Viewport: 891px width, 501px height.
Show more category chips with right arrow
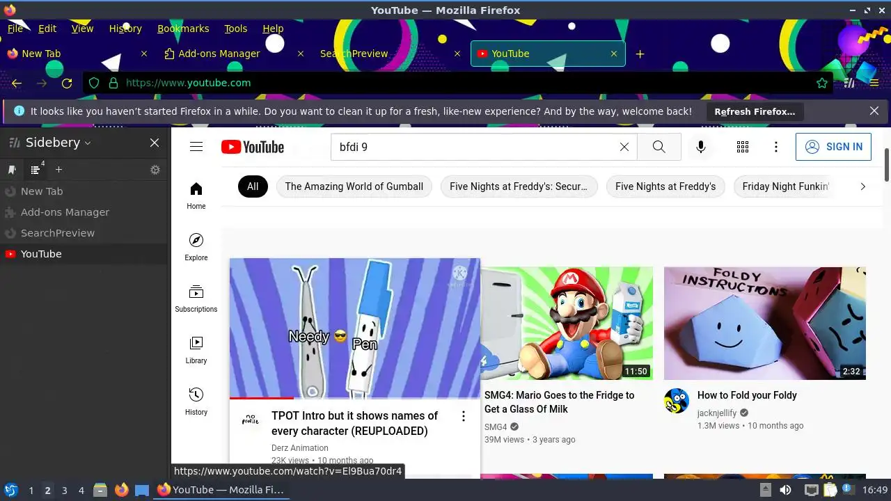[x=862, y=186]
